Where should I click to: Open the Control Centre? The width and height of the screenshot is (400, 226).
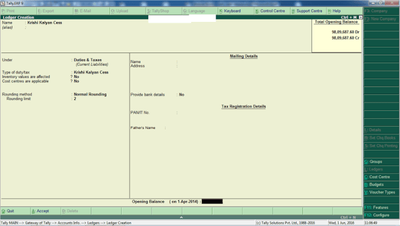pyautogui.click(x=272, y=11)
